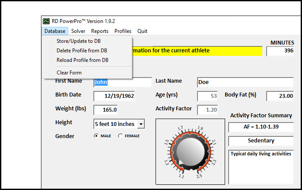Click the activity factor dial knob

point(191,151)
